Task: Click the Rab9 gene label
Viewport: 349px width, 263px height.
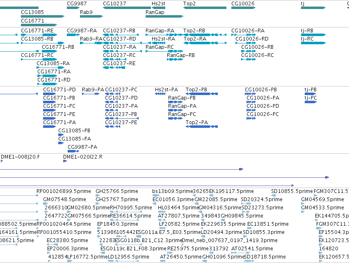Action: [86, 12]
